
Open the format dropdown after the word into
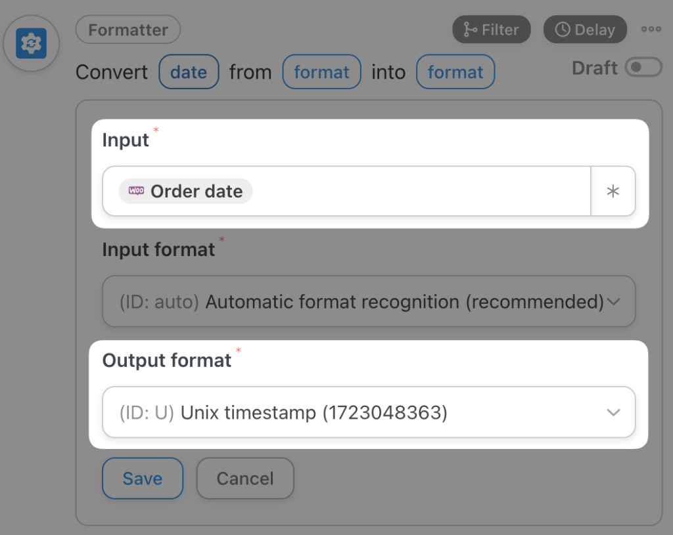click(x=455, y=72)
